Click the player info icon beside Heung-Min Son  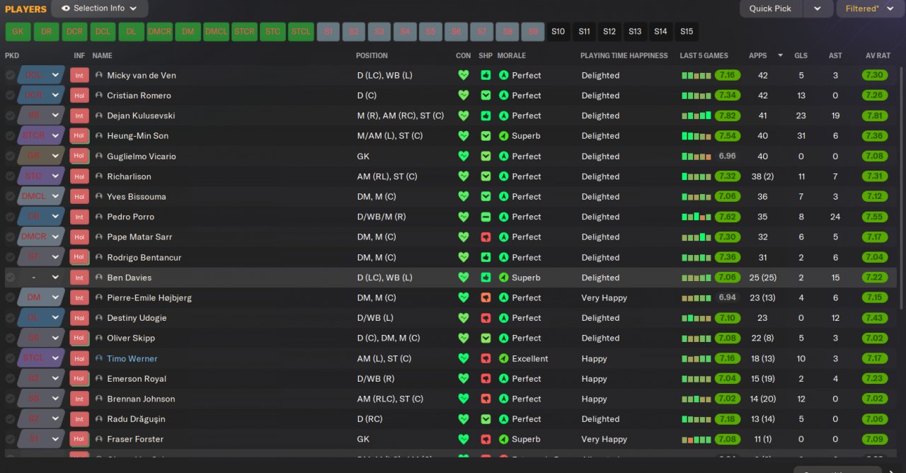[x=99, y=136]
